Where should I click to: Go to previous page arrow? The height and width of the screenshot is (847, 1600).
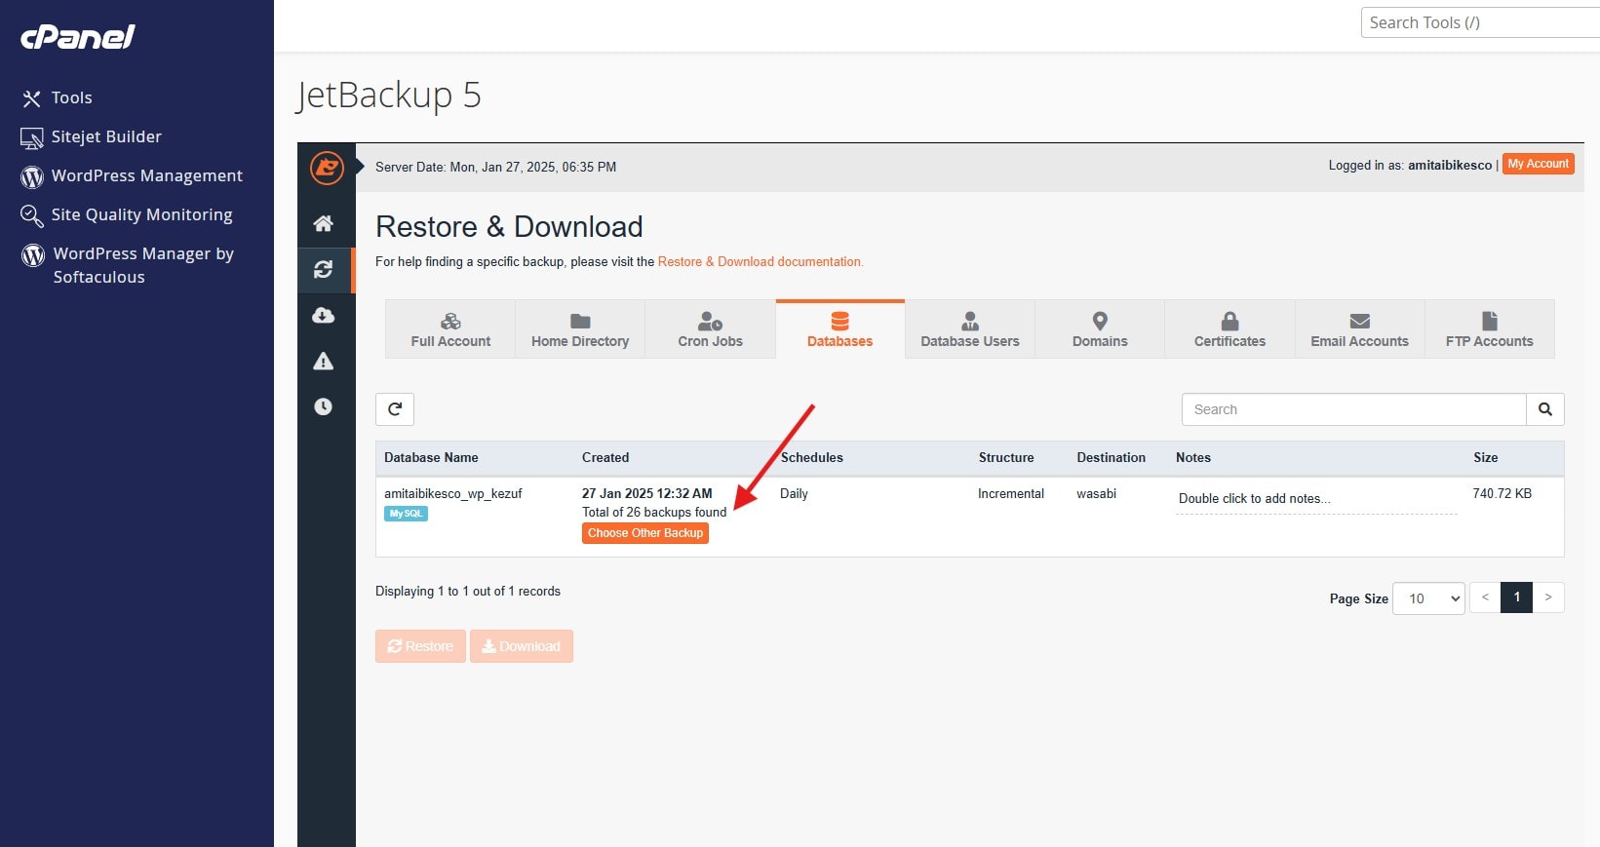click(1485, 597)
